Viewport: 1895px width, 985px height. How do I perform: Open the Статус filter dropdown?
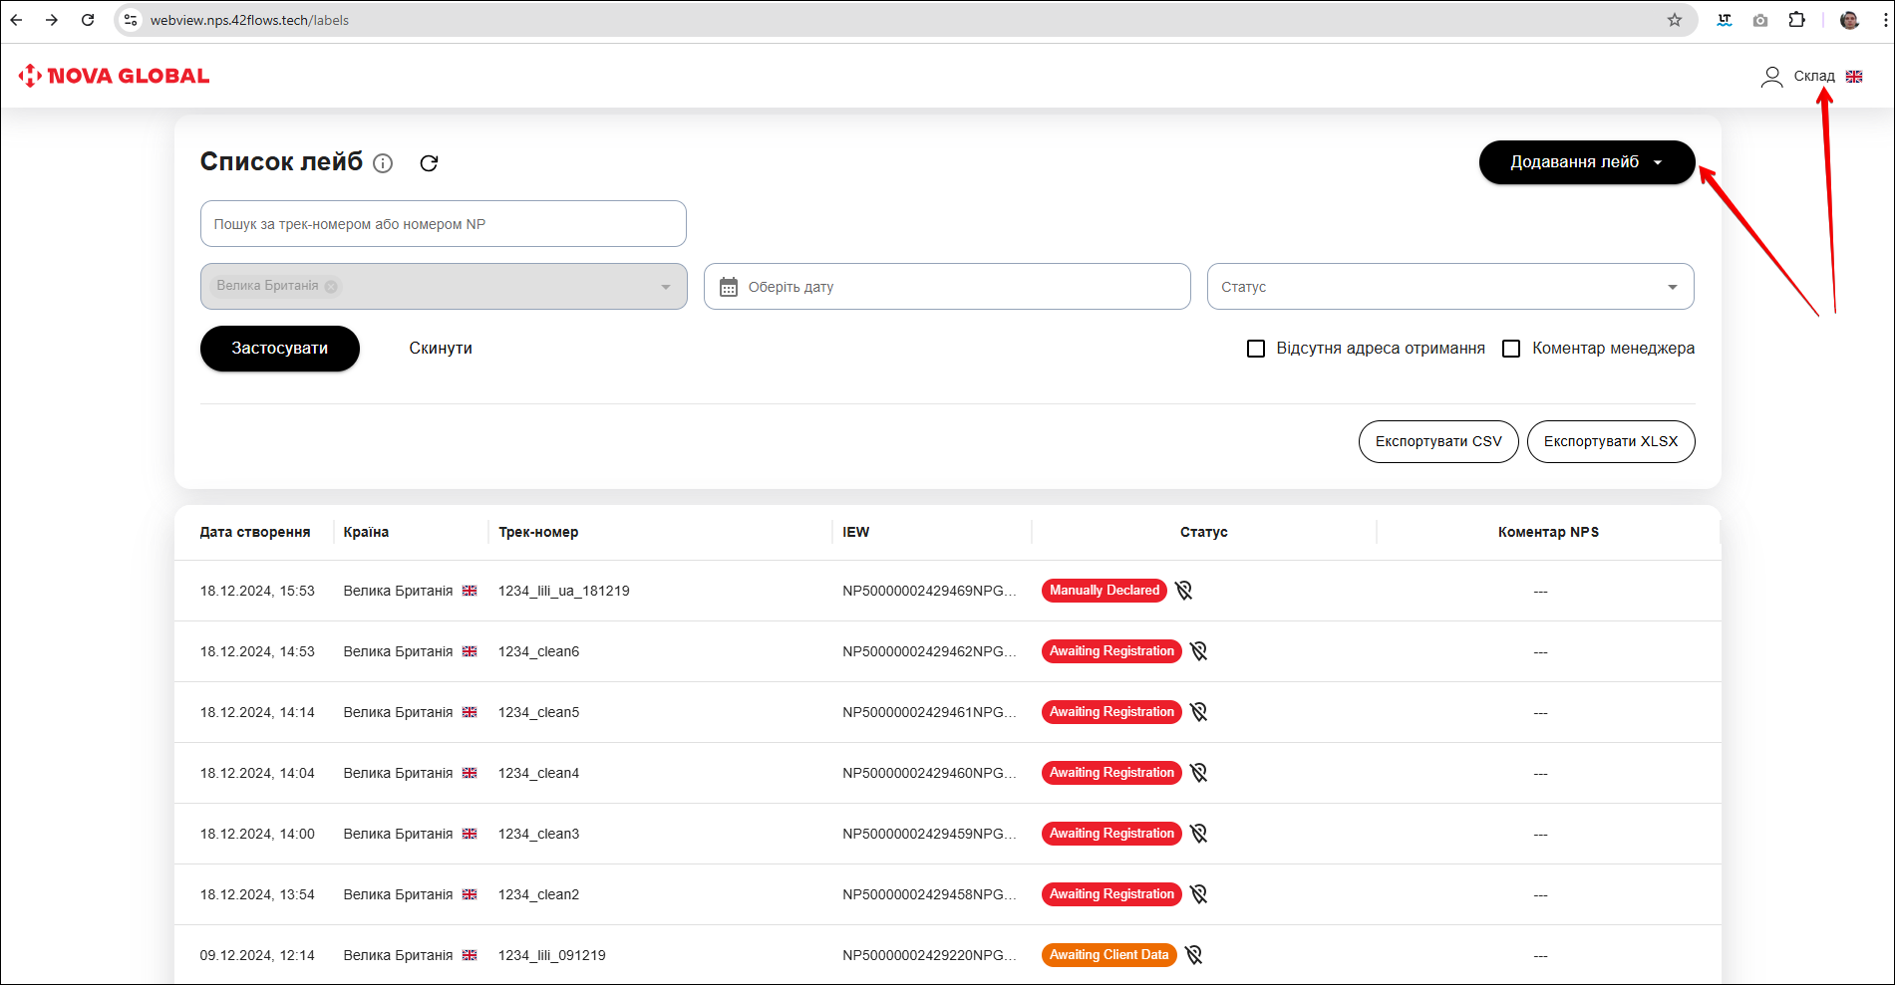click(x=1450, y=287)
